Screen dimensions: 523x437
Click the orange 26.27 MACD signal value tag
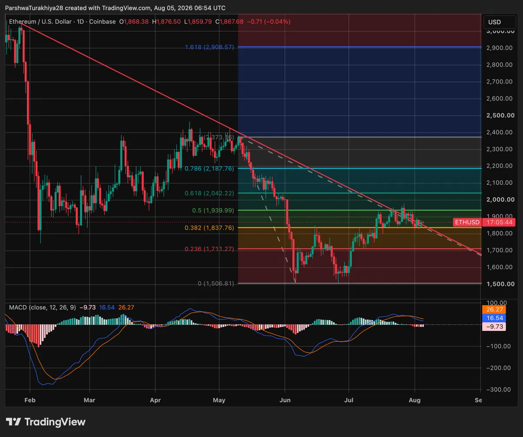coord(494,310)
